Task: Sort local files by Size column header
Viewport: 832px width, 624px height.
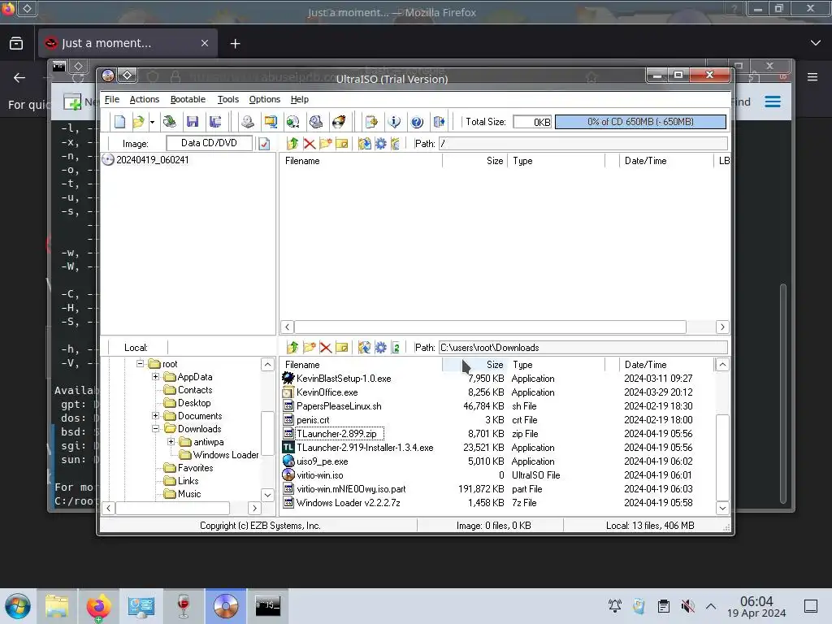Action: [x=474, y=365]
